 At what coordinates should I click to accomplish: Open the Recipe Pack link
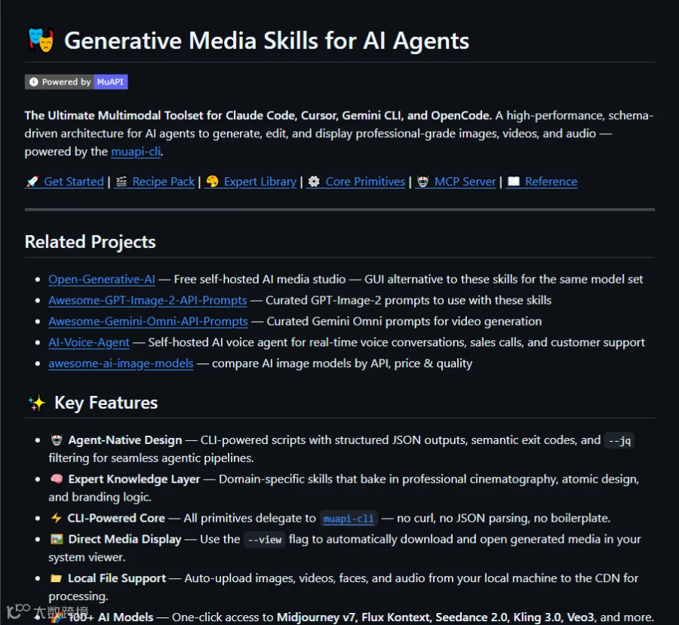coord(163,182)
